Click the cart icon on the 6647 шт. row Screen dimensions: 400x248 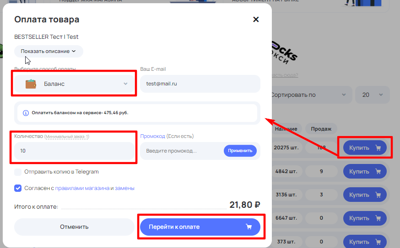click(378, 218)
